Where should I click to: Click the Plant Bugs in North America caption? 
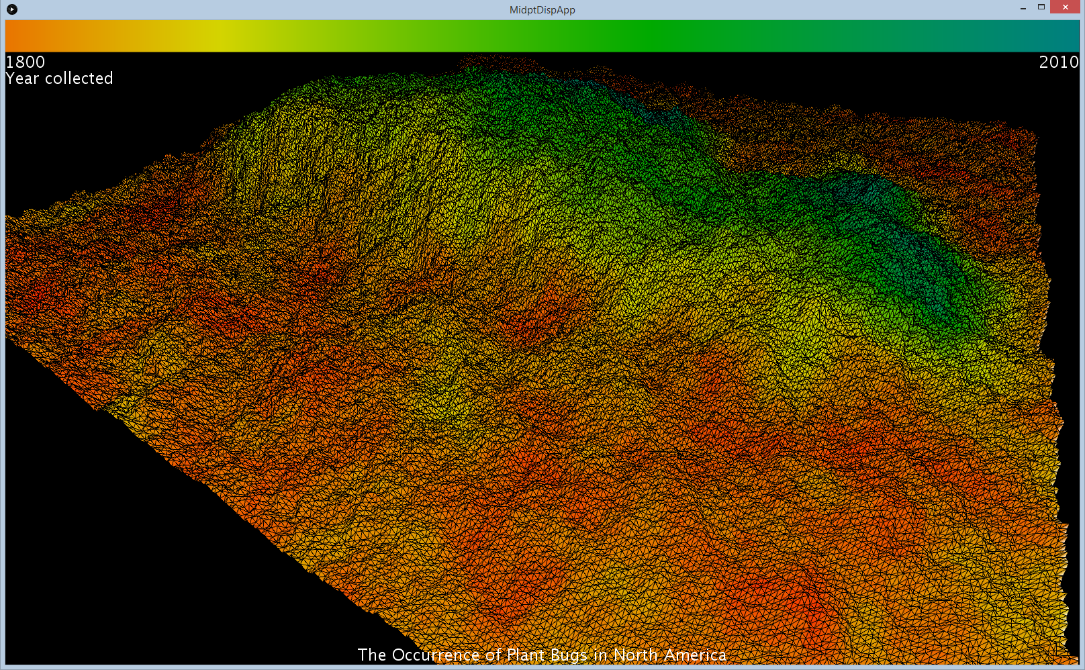(542, 655)
